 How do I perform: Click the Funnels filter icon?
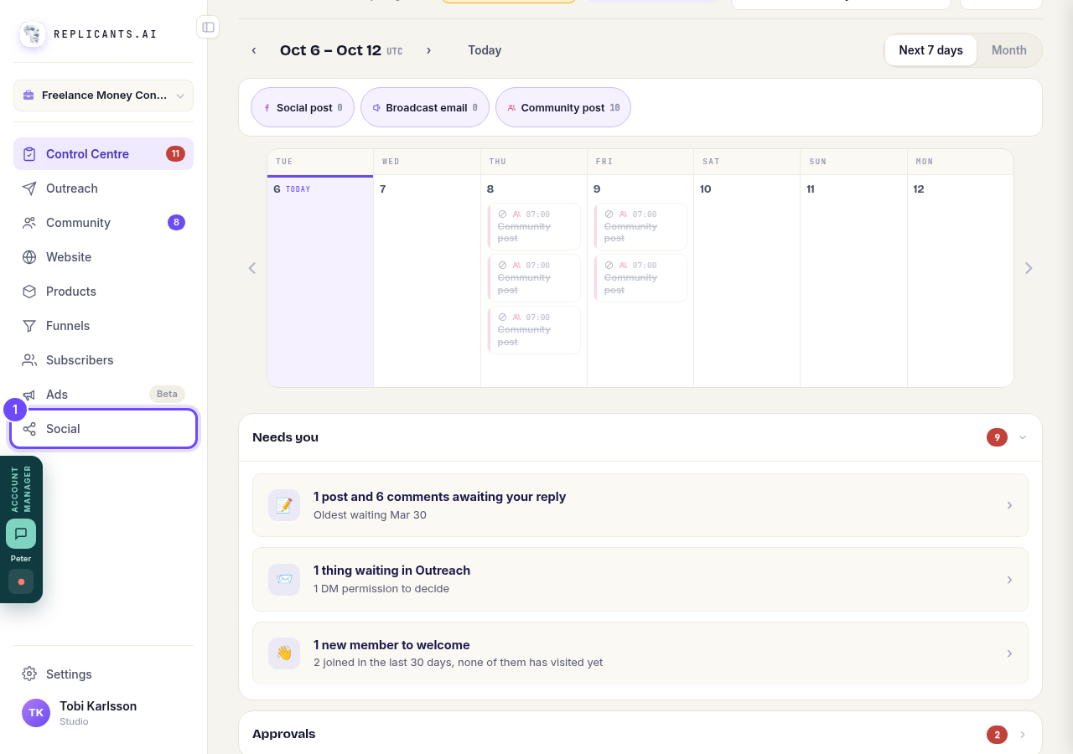pos(29,326)
